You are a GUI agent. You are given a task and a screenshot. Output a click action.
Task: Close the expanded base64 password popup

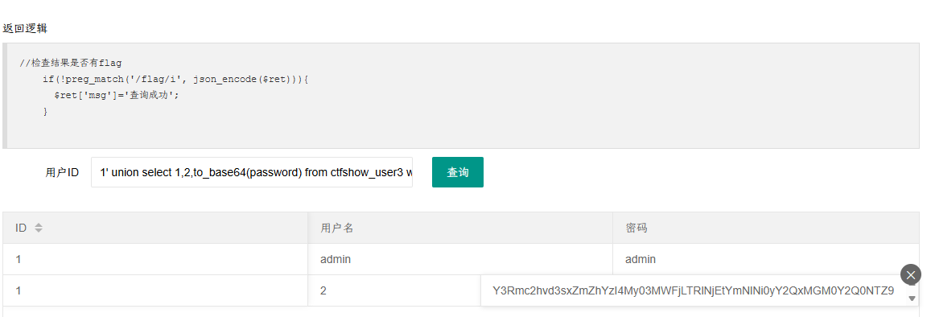[911, 275]
